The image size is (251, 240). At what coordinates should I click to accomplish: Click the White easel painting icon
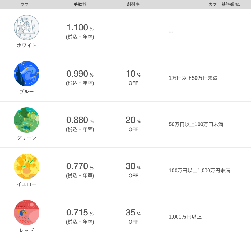[x=27, y=27]
